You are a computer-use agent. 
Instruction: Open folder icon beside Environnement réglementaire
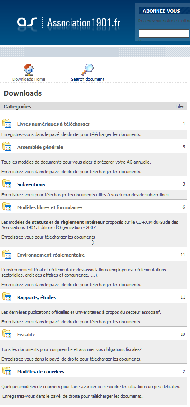click(x=7, y=254)
